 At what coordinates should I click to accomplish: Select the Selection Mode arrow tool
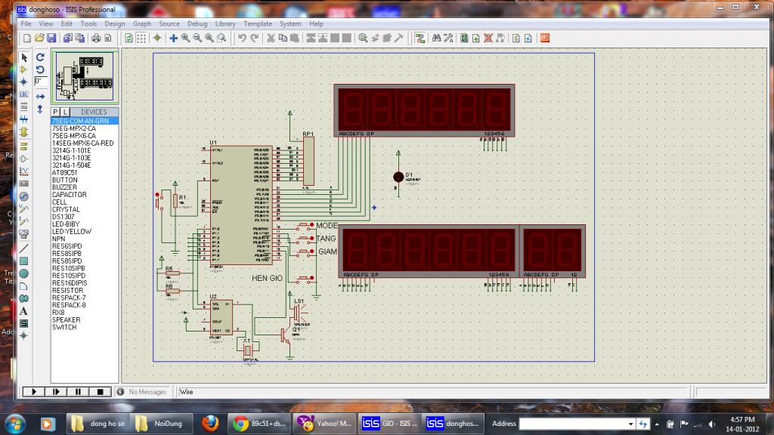coord(23,57)
